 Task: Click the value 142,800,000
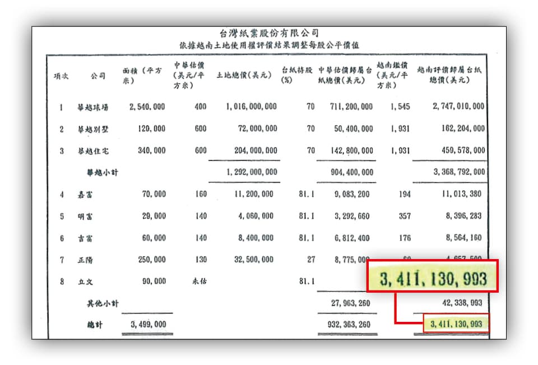pyautogui.click(x=352, y=150)
